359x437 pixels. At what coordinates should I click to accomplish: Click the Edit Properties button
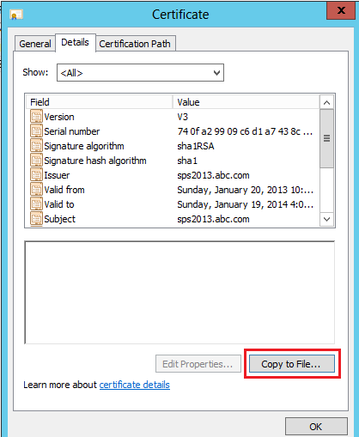198,364
